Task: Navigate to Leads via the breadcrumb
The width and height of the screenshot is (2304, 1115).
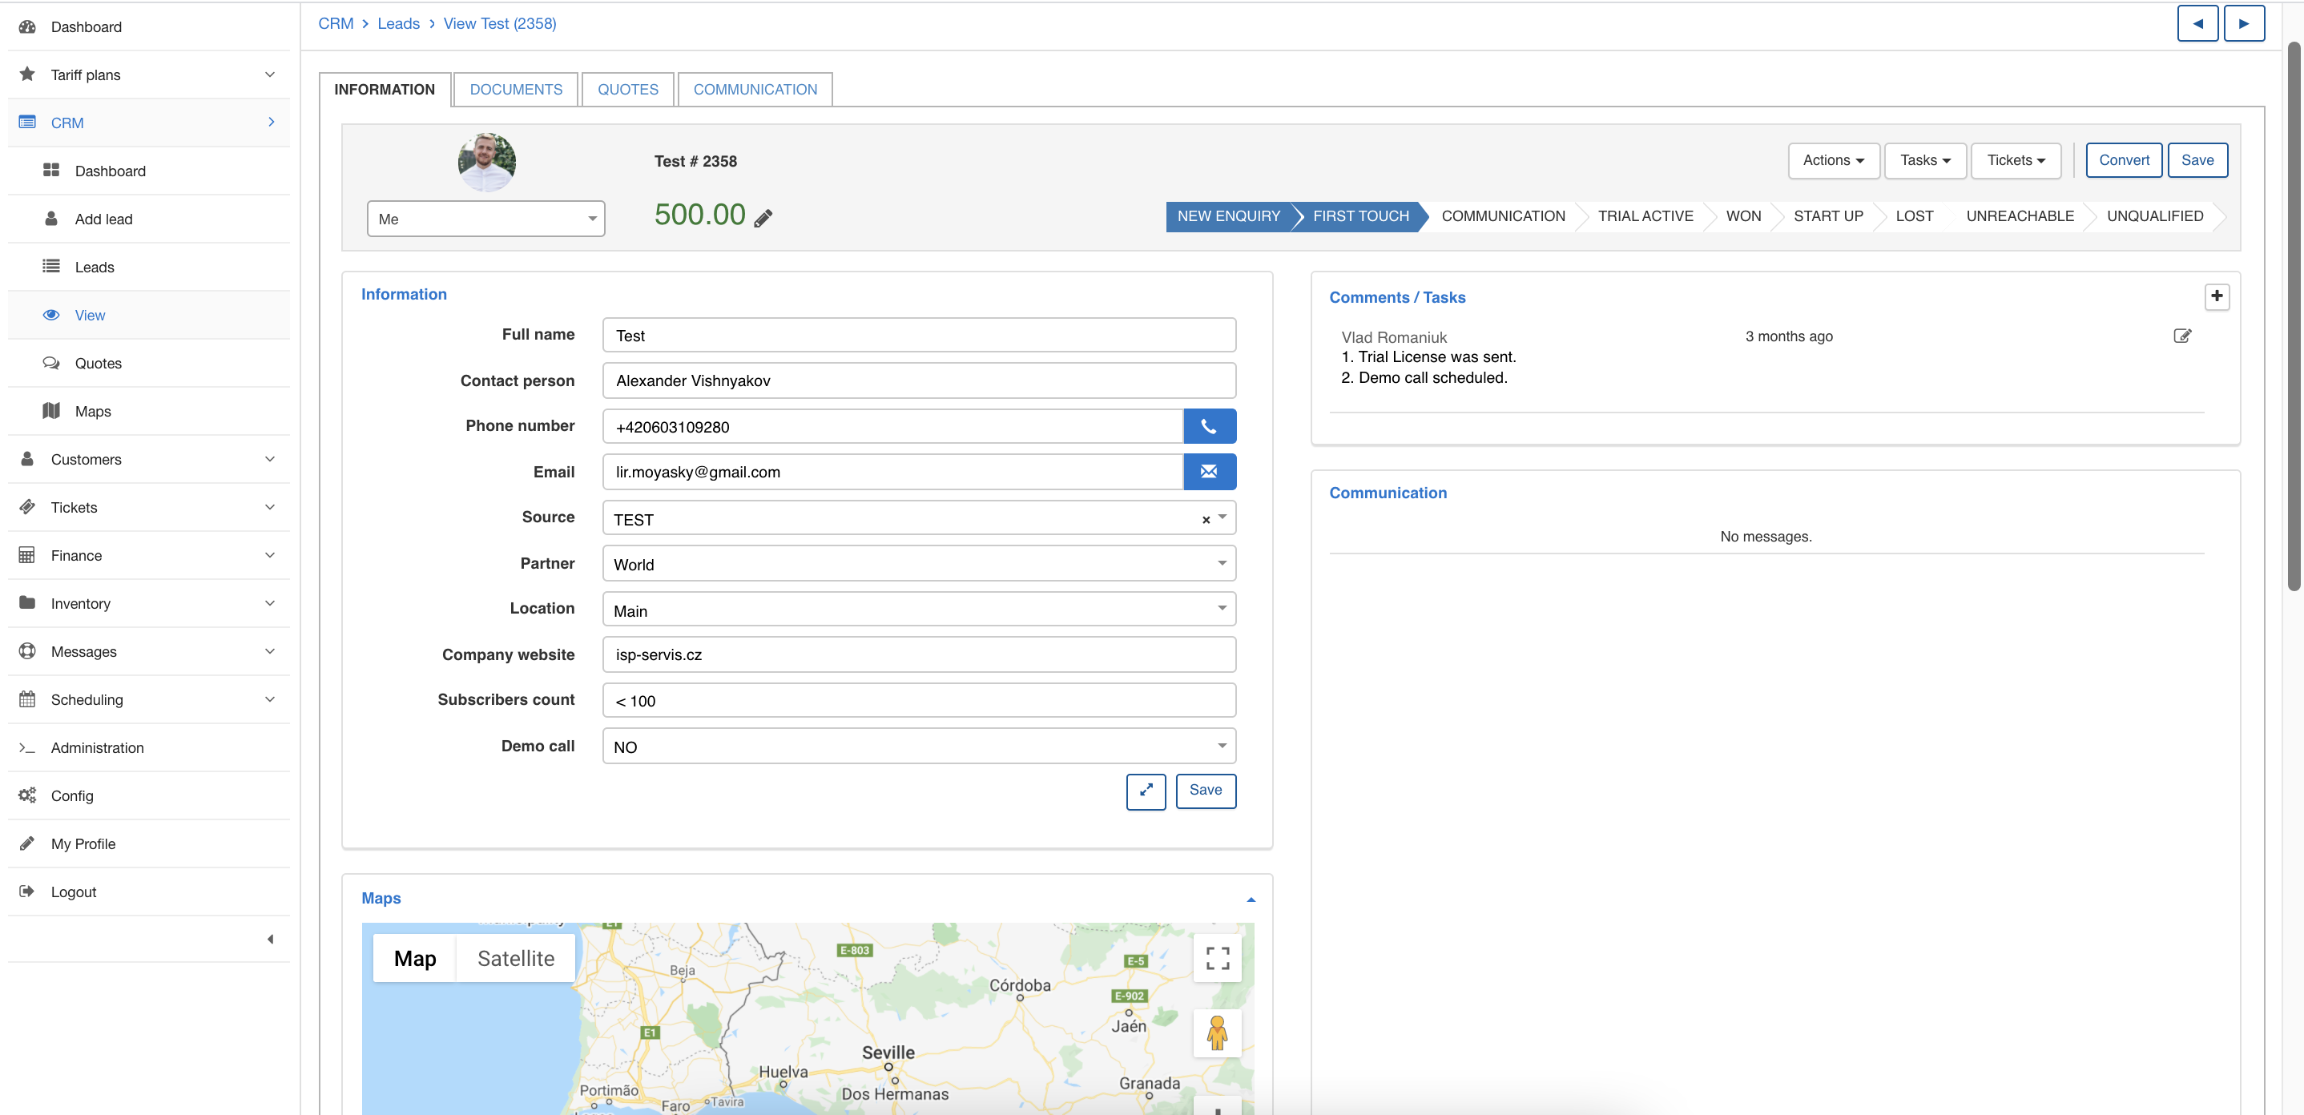Action: click(398, 23)
